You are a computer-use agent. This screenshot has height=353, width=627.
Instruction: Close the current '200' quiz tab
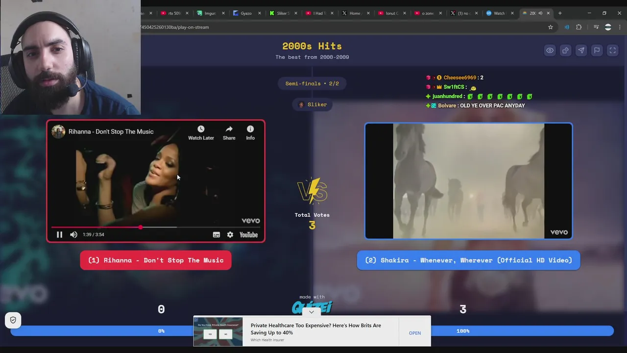(x=548, y=13)
